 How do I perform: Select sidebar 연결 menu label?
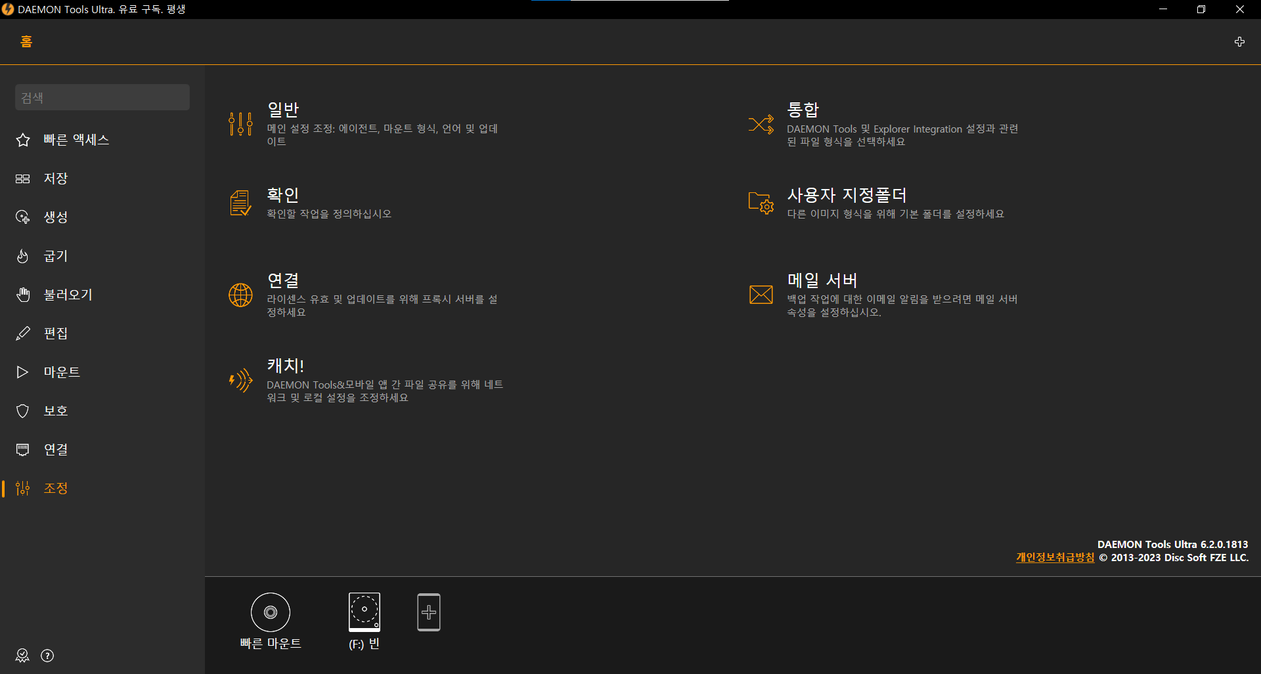click(x=56, y=450)
